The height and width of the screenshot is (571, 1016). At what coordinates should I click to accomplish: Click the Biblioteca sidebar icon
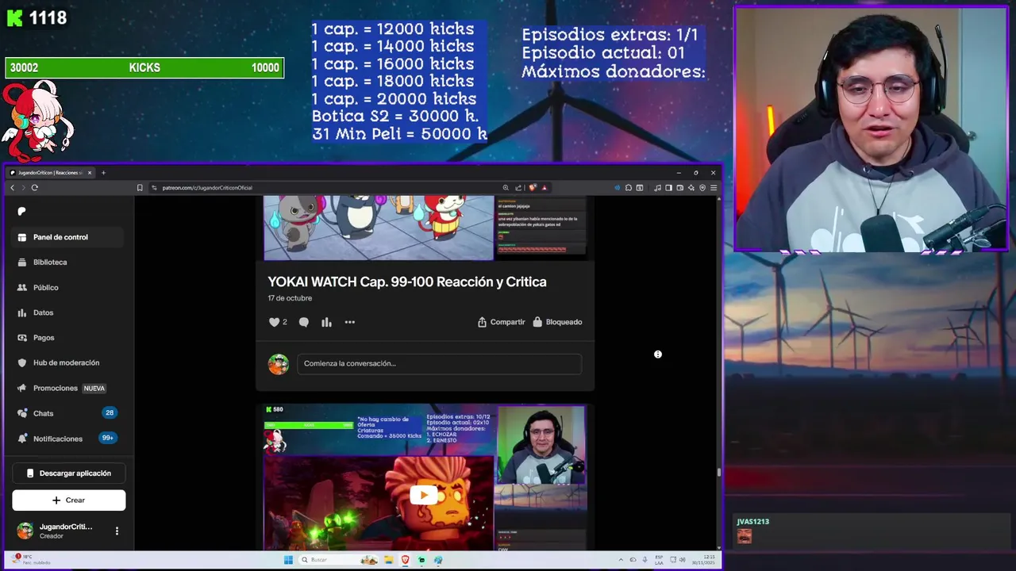coord(22,263)
